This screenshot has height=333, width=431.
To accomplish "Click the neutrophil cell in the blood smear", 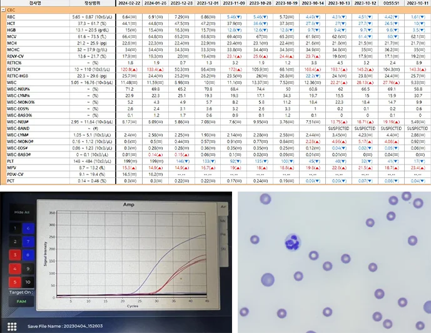I will [291, 242].
